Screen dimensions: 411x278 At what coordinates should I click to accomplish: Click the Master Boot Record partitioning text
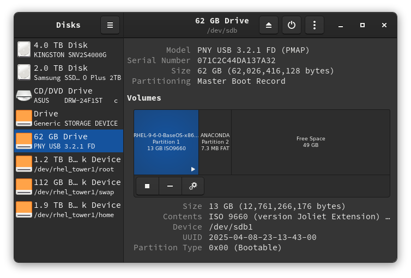[x=241, y=81]
